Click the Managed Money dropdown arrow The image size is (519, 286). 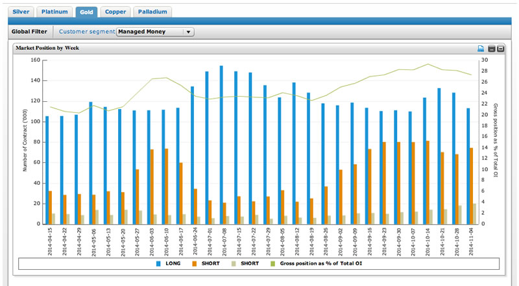[187, 31]
